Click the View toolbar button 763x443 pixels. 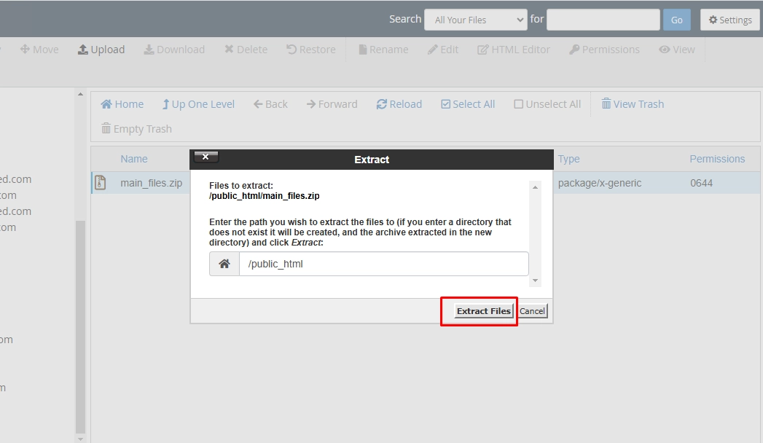[677, 50]
